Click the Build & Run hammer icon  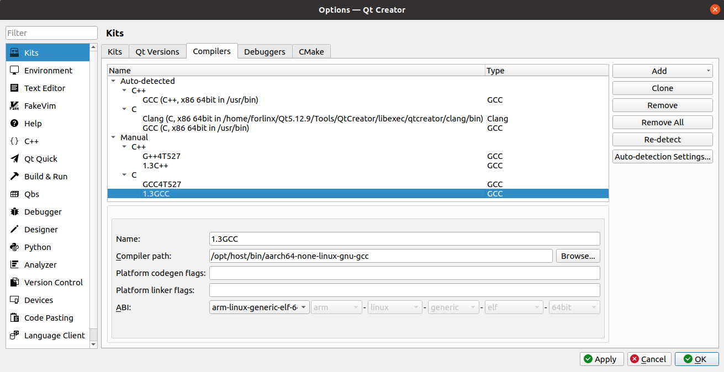click(x=15, y=177)
